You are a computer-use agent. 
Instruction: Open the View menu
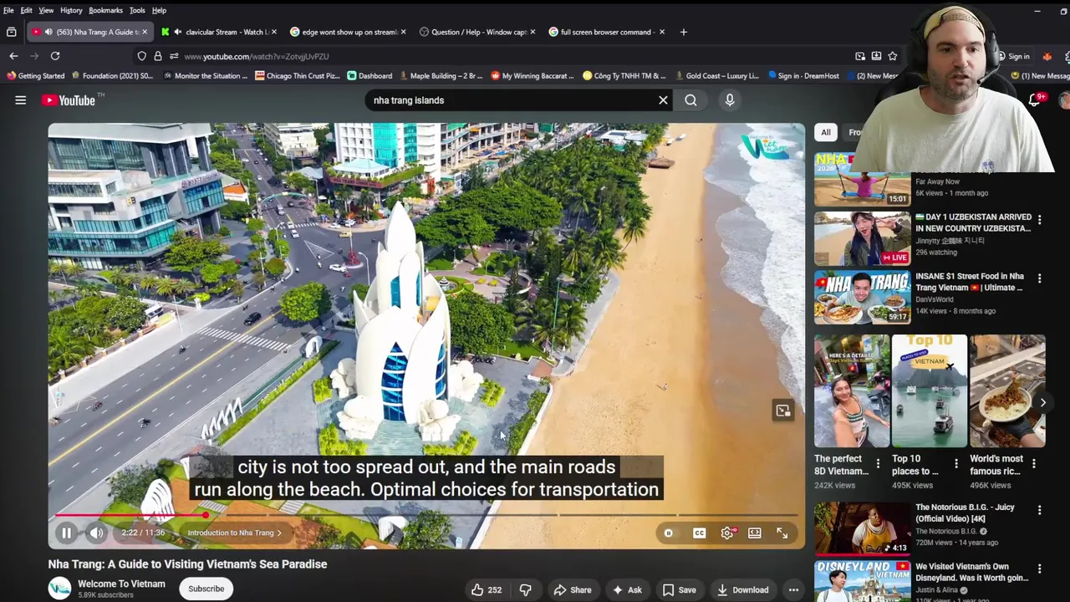tap(46, 10)
